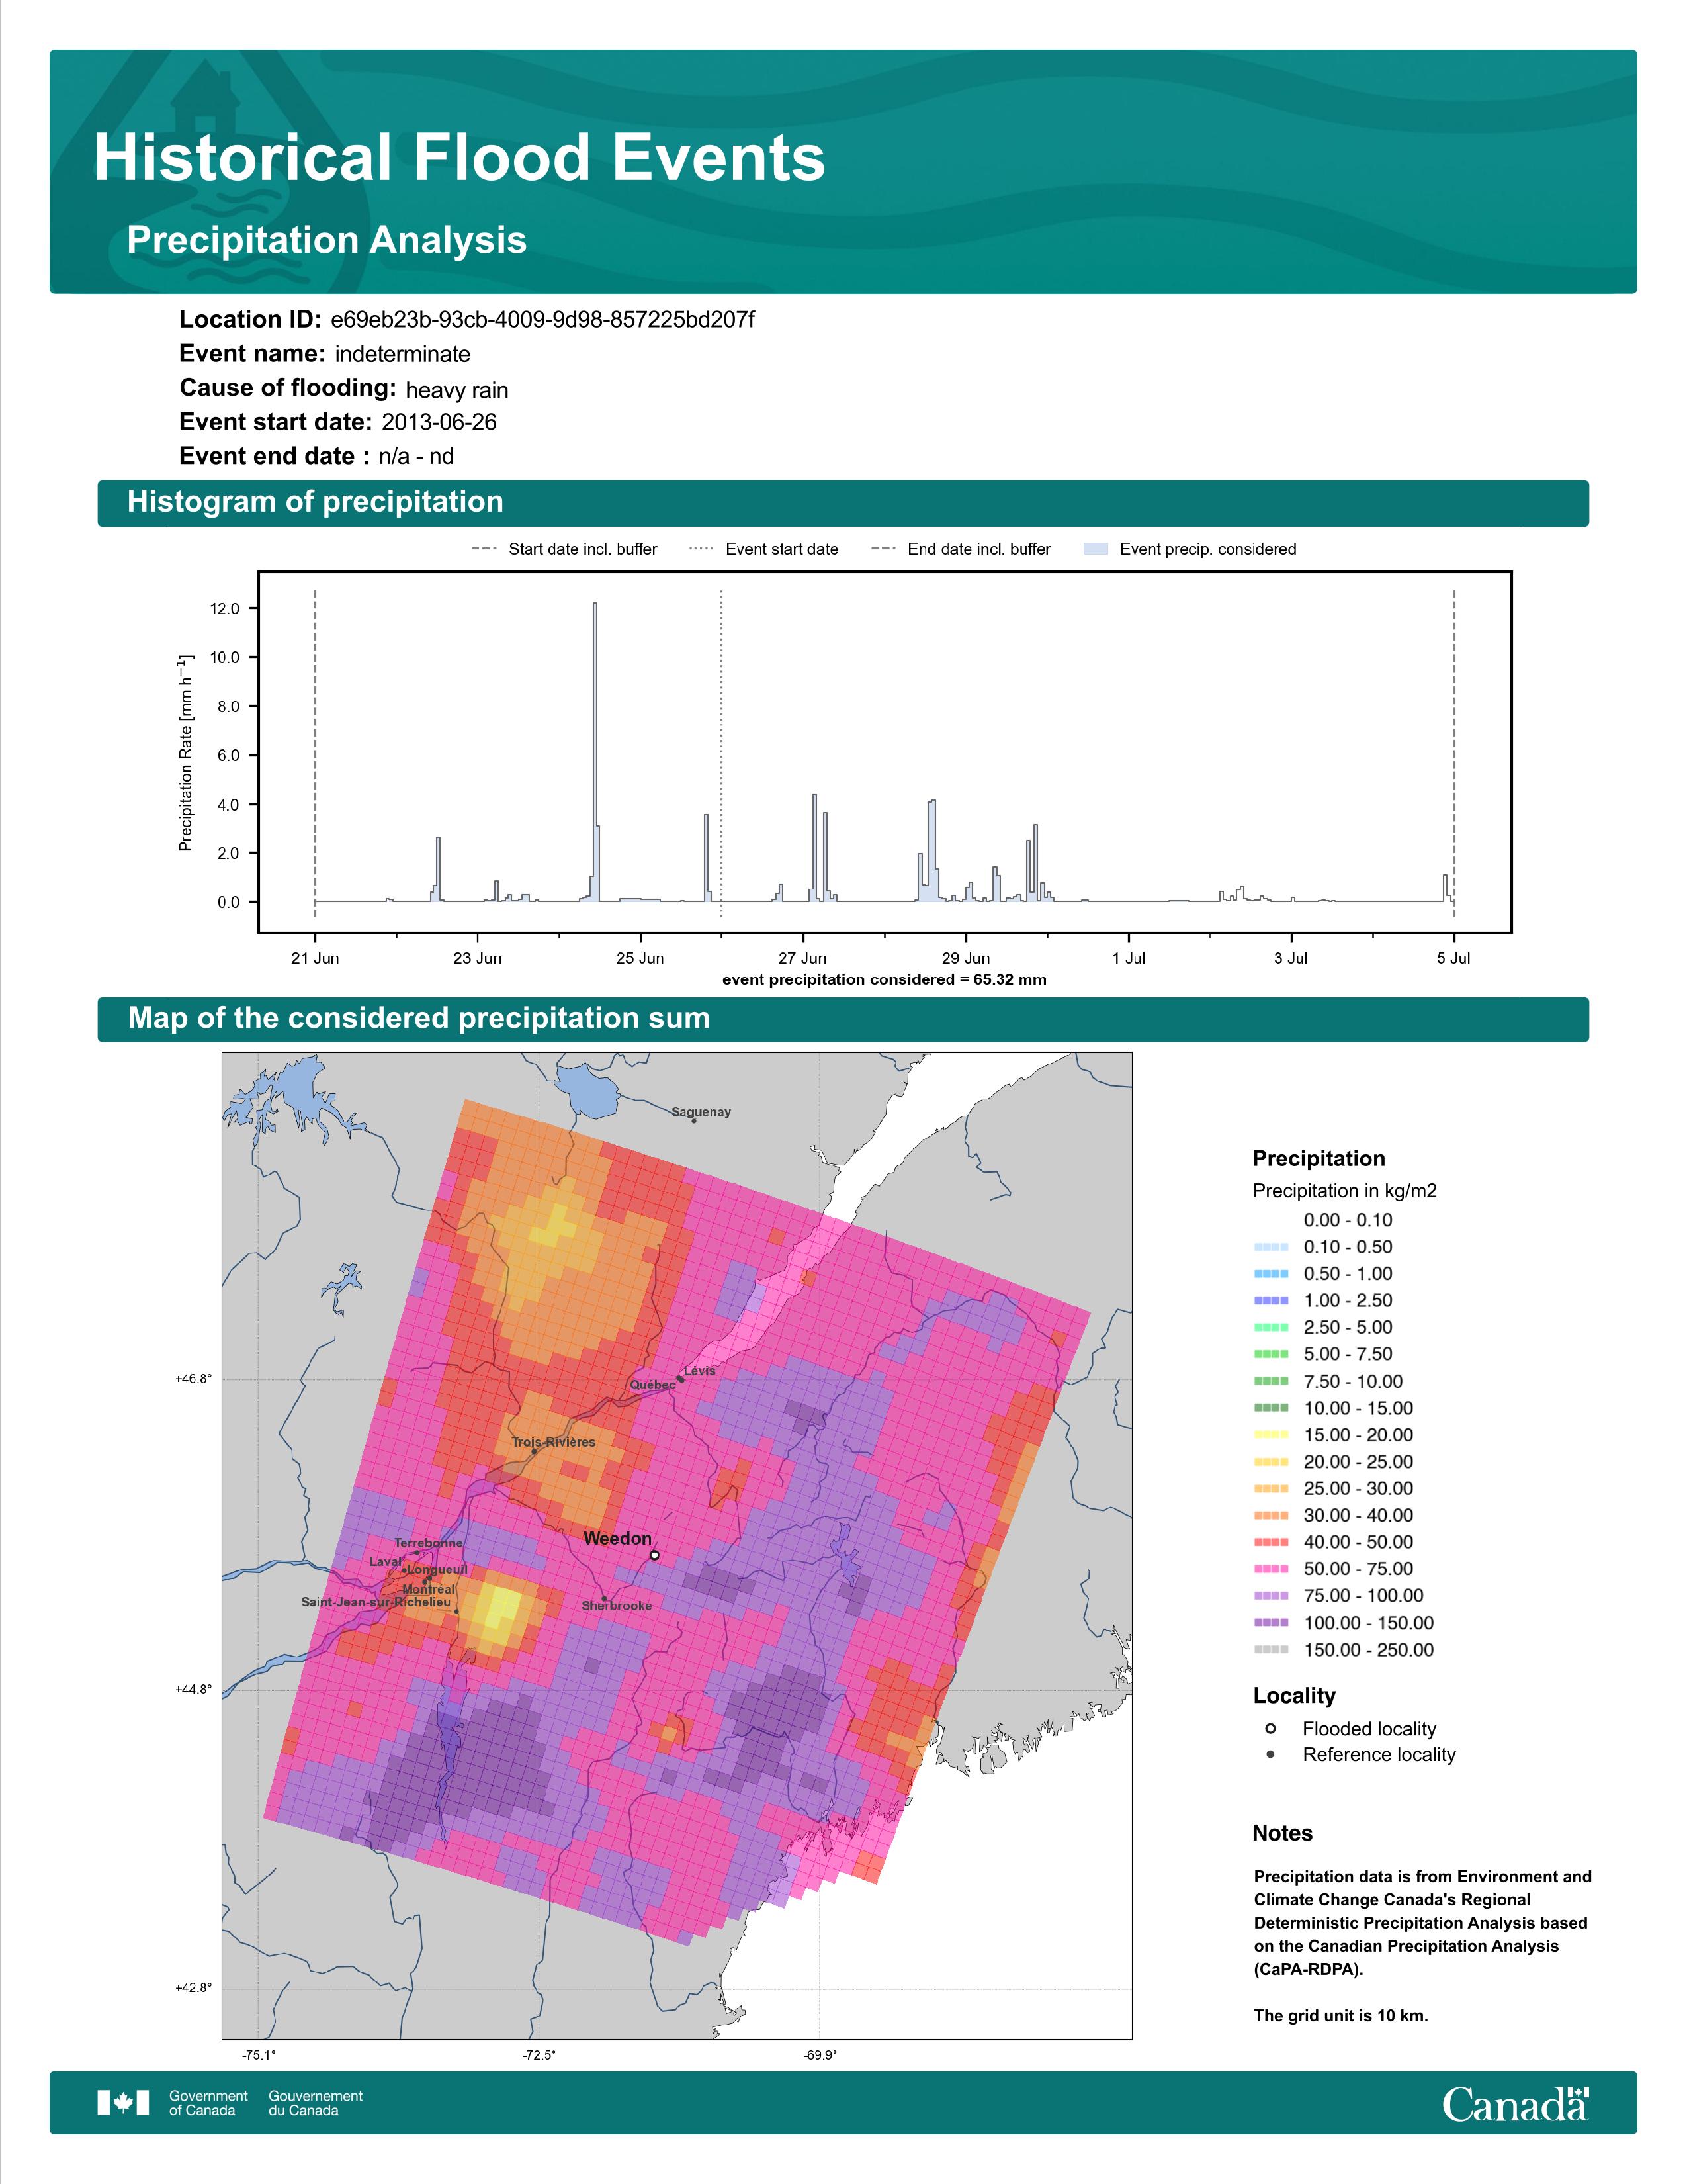Click the 20.00 - 25.00 yellow swatch
Viewport: 1687px width, 2184px height.
1272,1462
